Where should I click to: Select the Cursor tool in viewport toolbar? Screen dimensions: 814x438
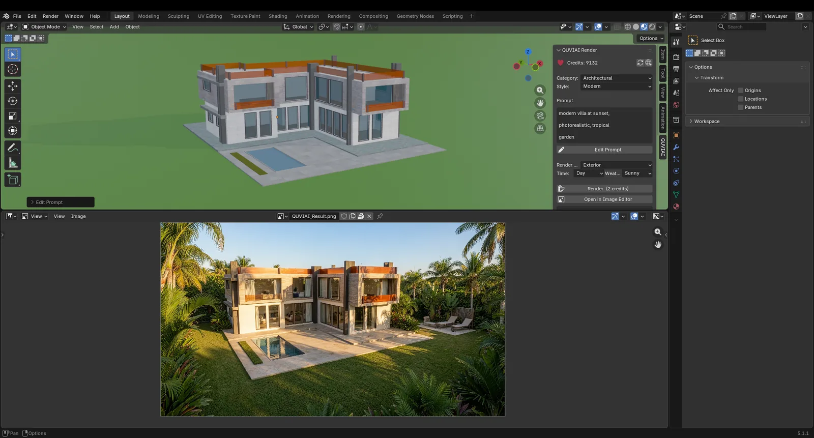(13, 69)
